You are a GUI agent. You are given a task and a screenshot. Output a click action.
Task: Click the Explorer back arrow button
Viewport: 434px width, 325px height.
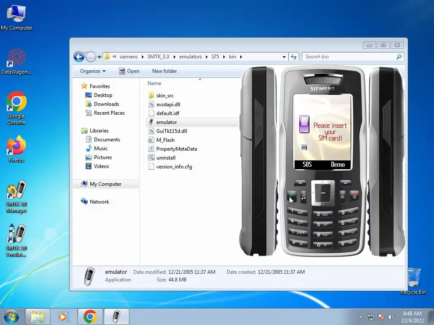[x=79, y=57]
